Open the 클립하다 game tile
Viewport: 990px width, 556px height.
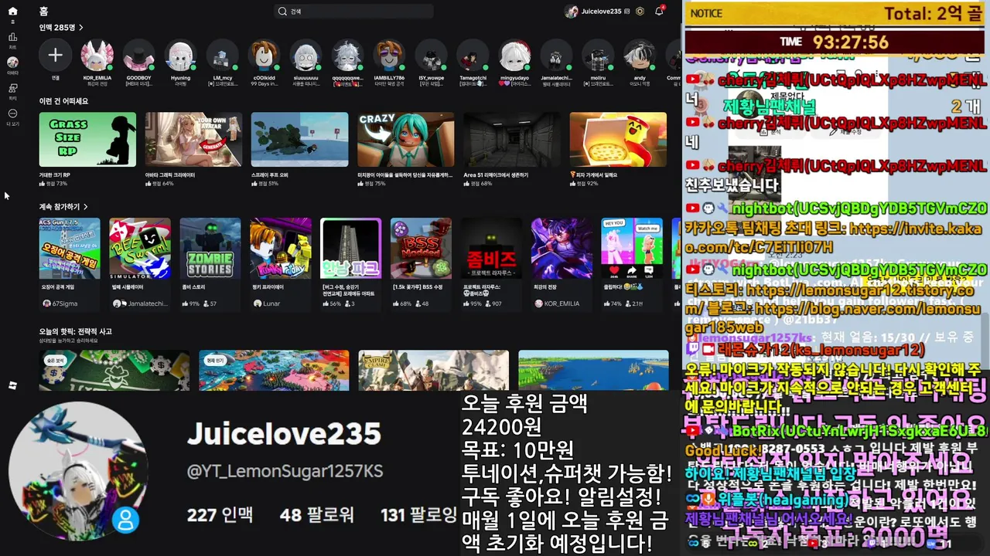(632, 249)
